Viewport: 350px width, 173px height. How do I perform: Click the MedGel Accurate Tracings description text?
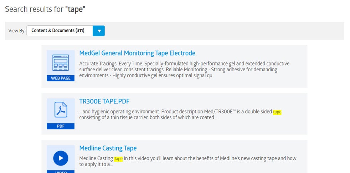pos(184,70)
